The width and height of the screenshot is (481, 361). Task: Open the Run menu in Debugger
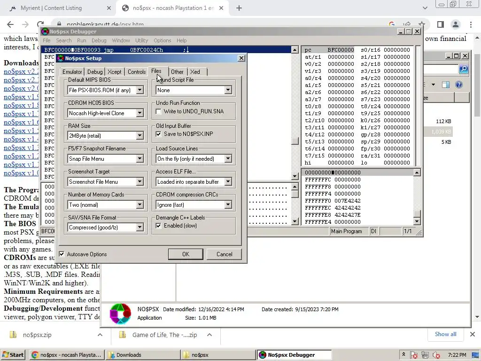click(x=82, y=40)
